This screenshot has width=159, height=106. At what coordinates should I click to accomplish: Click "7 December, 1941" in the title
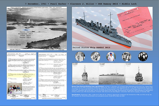36,4
